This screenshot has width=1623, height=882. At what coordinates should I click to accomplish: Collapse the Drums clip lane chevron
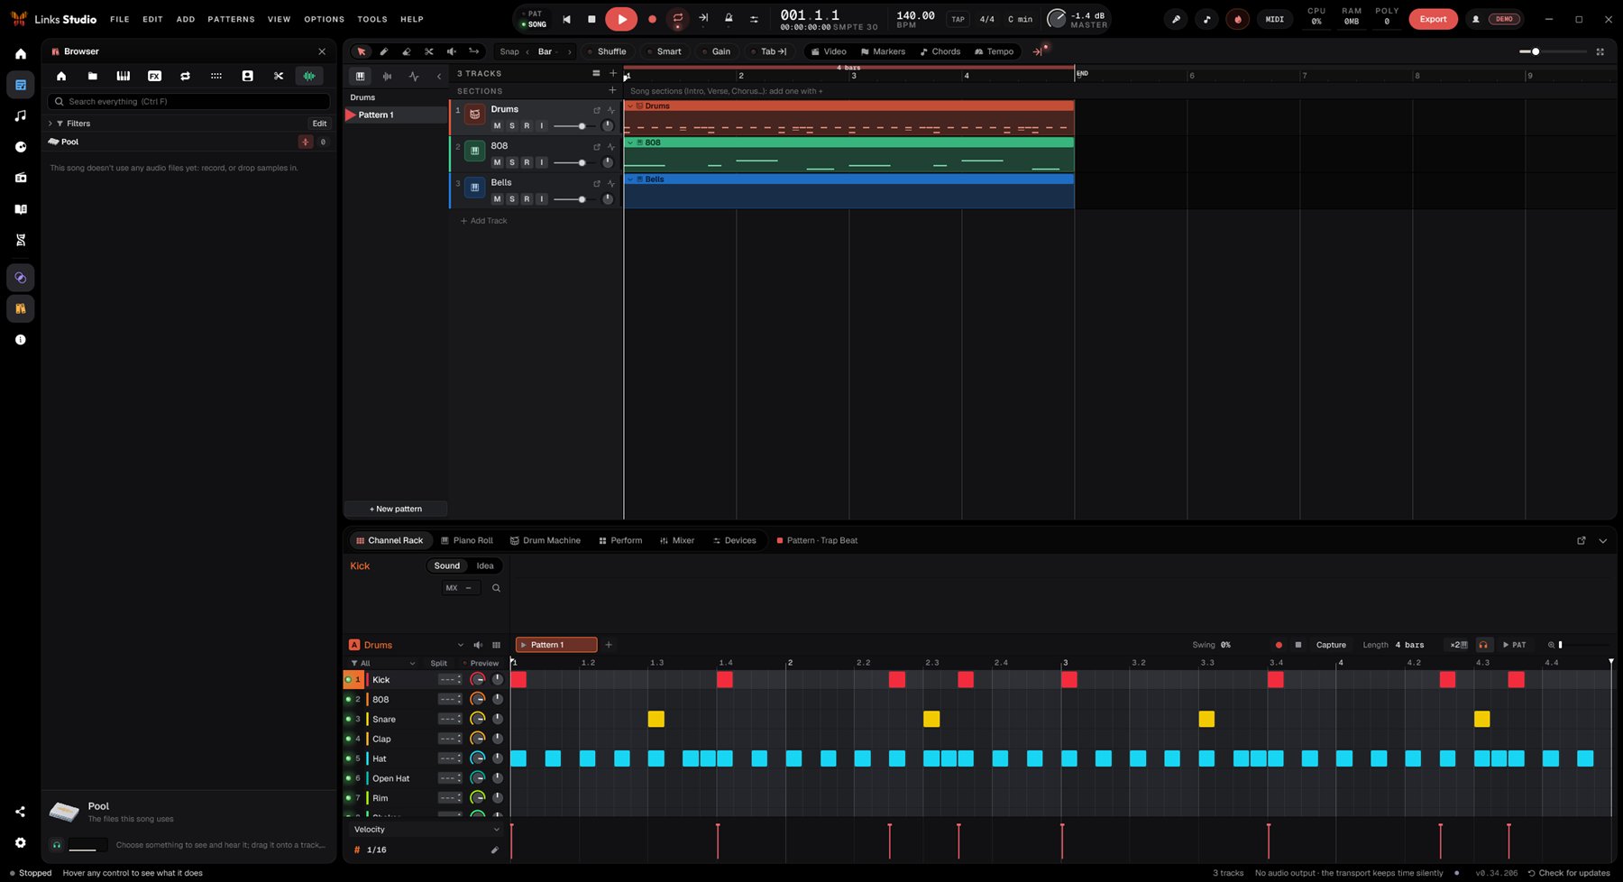(630, 106)
